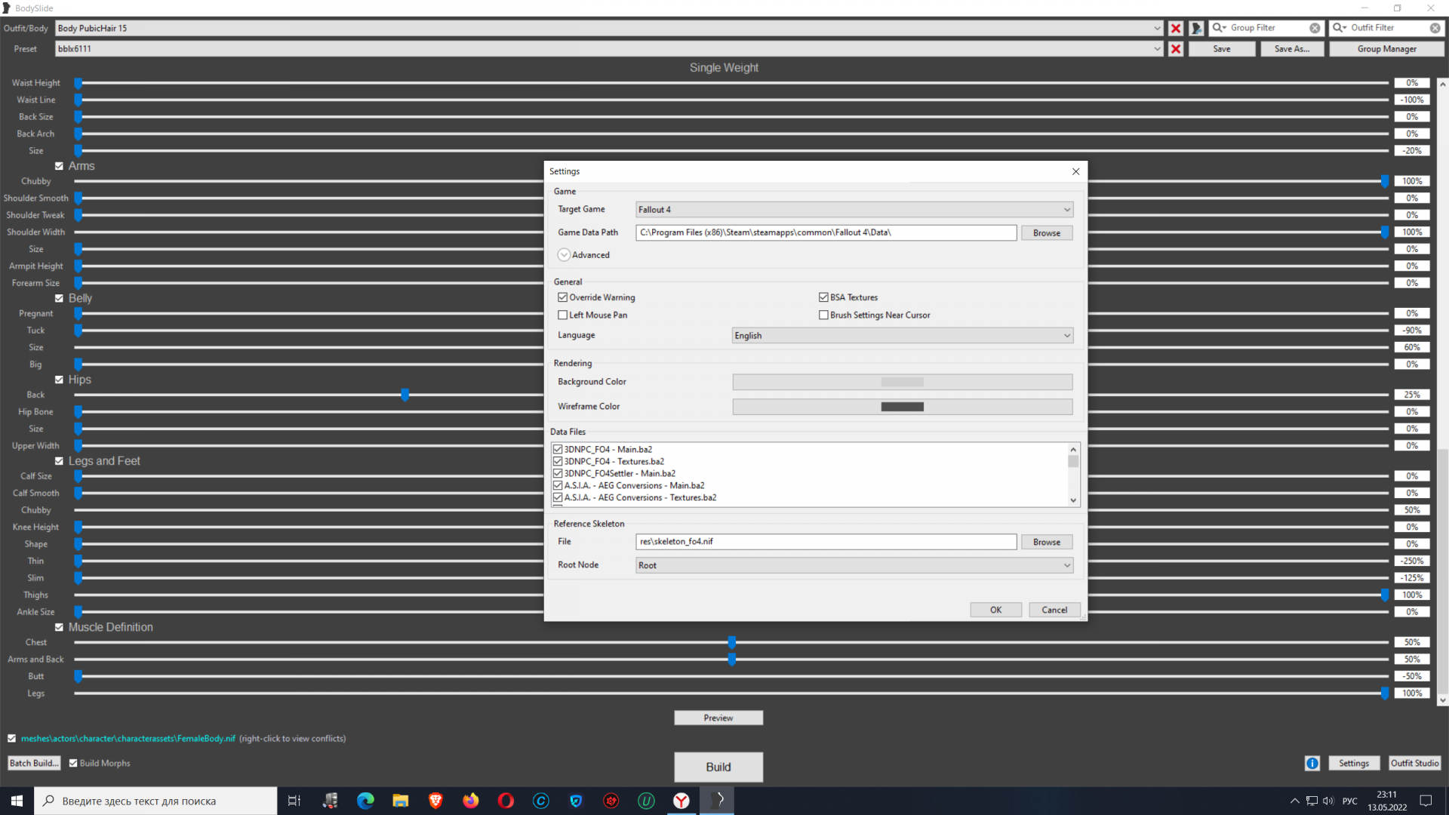
Task: Click the reference skeleton File field
Action: 826,542
